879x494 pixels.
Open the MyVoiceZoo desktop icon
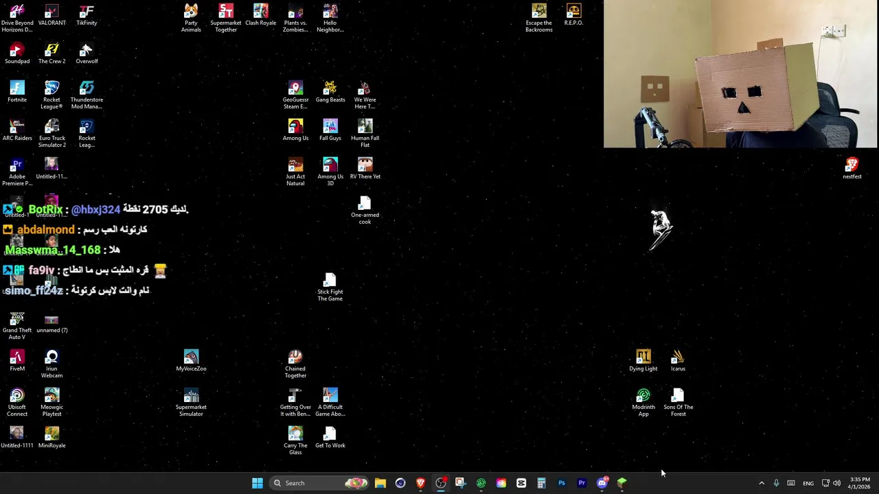click(191, 361)
